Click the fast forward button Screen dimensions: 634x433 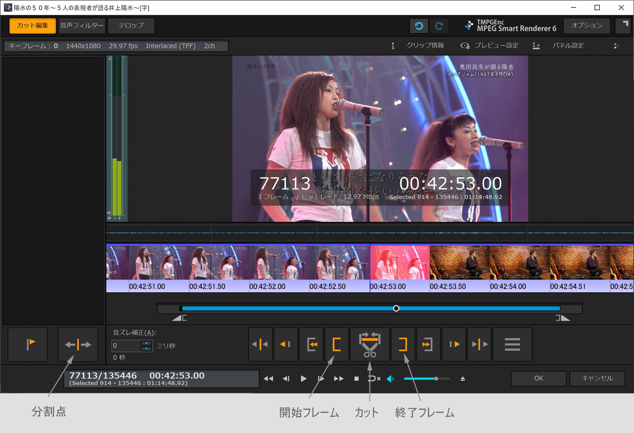pos(339,379)
